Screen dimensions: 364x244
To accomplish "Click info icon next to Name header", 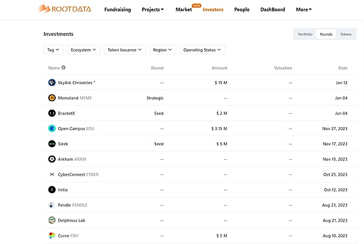I will (64, 68).
